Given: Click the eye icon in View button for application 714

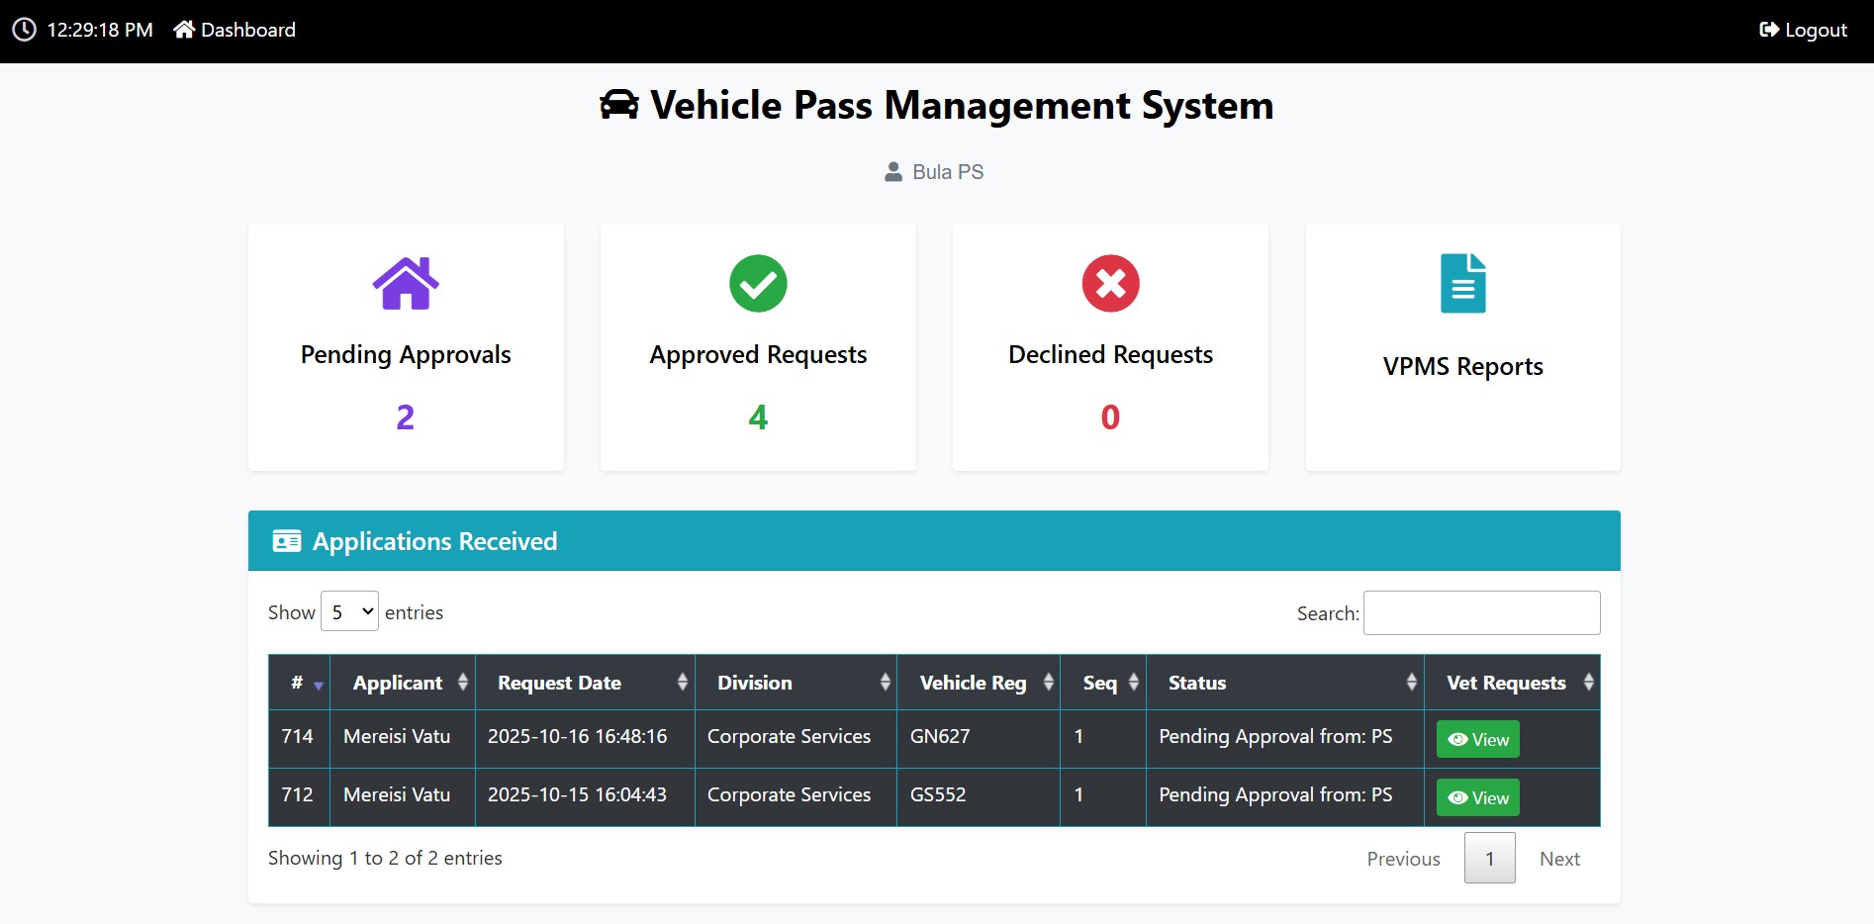Looking at the screenshot, I should point(1456,739).
